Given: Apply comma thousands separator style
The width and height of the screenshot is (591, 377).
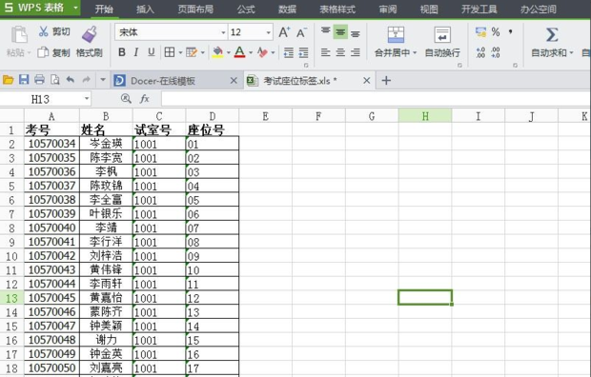Looking at the screenshot, I should click(x=510, y=31).
